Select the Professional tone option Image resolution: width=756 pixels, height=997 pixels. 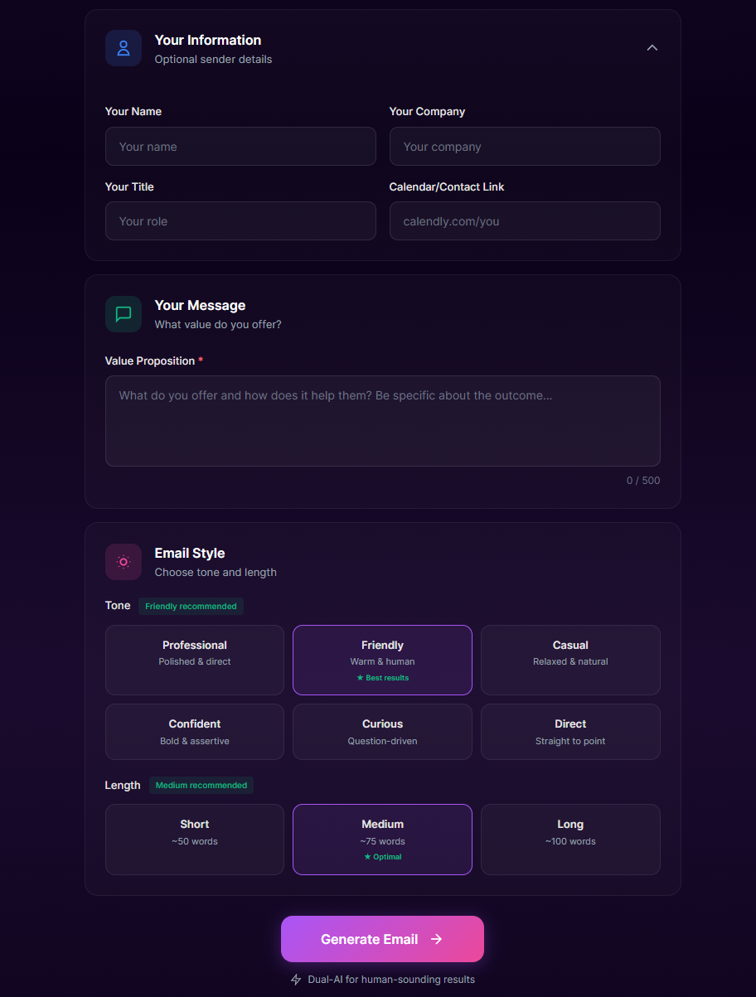pos(194,660)
